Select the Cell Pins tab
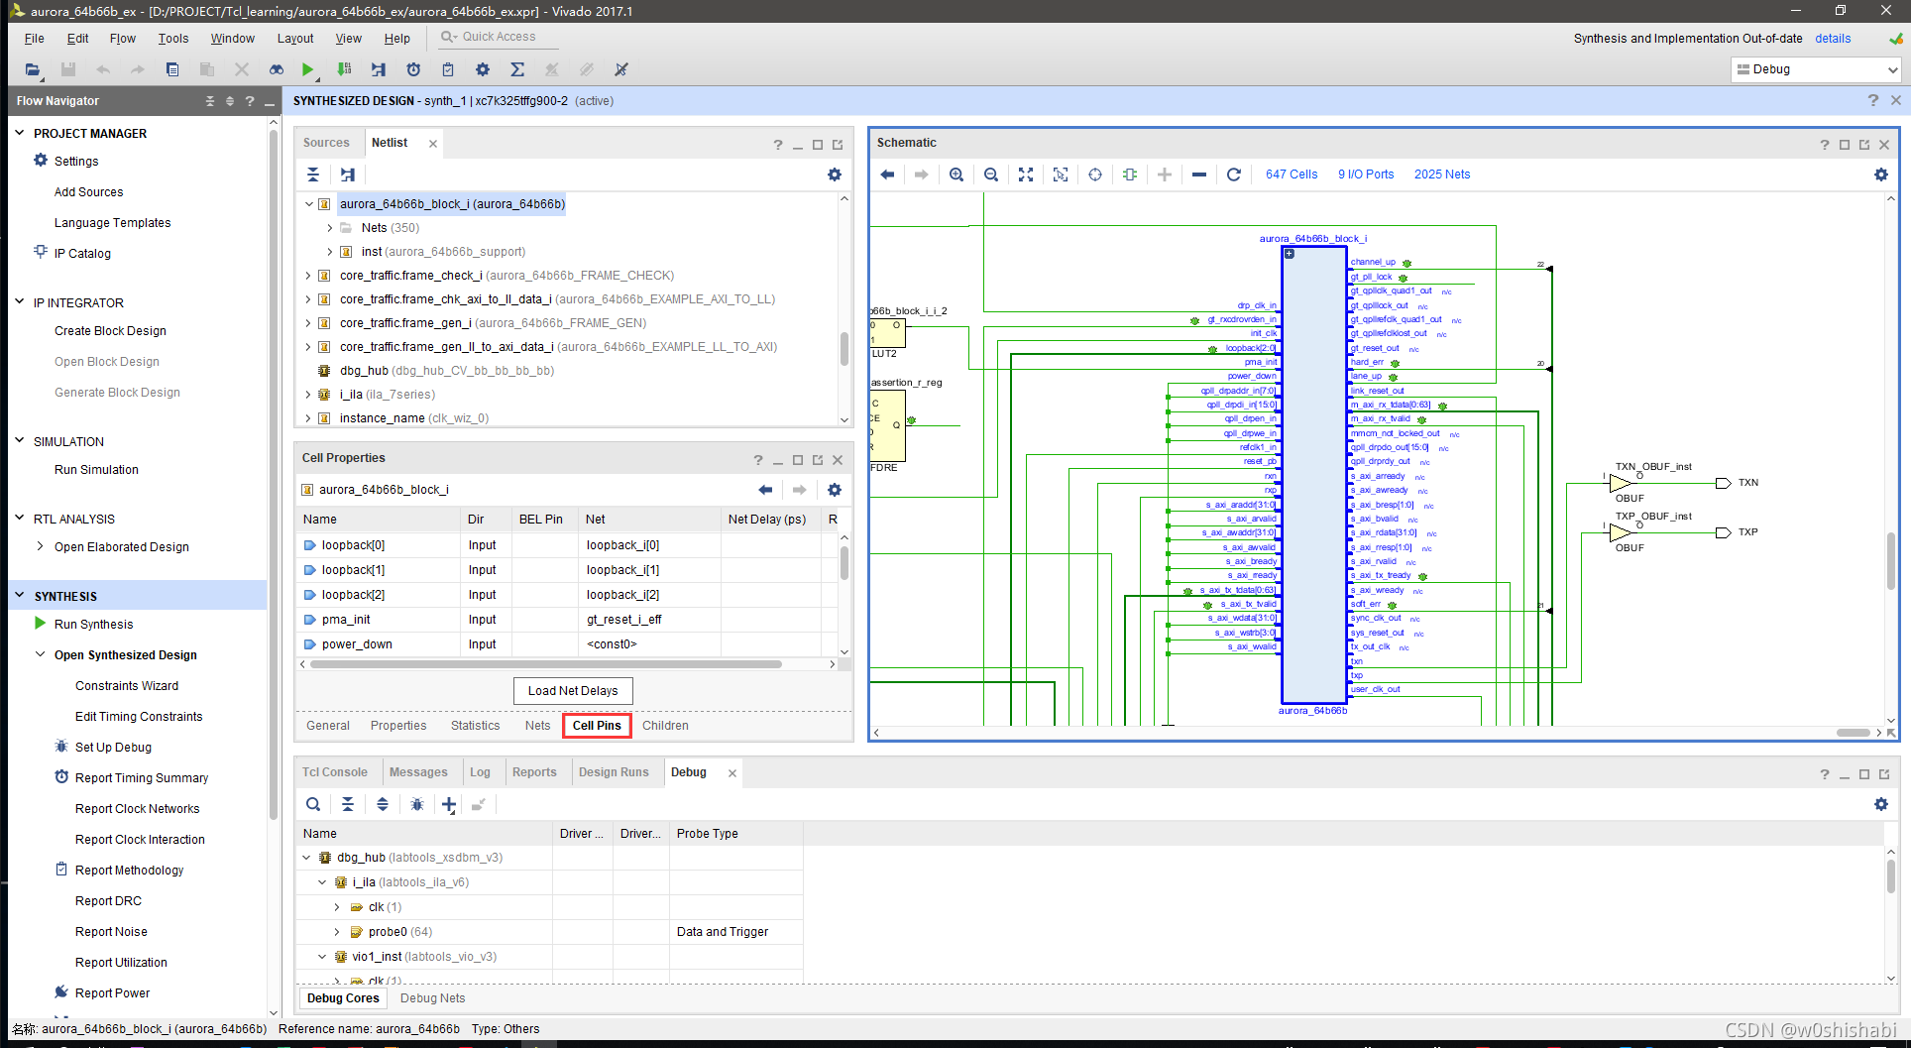The height and width of the screenshot is (1048, 1911). click(597, 726)
